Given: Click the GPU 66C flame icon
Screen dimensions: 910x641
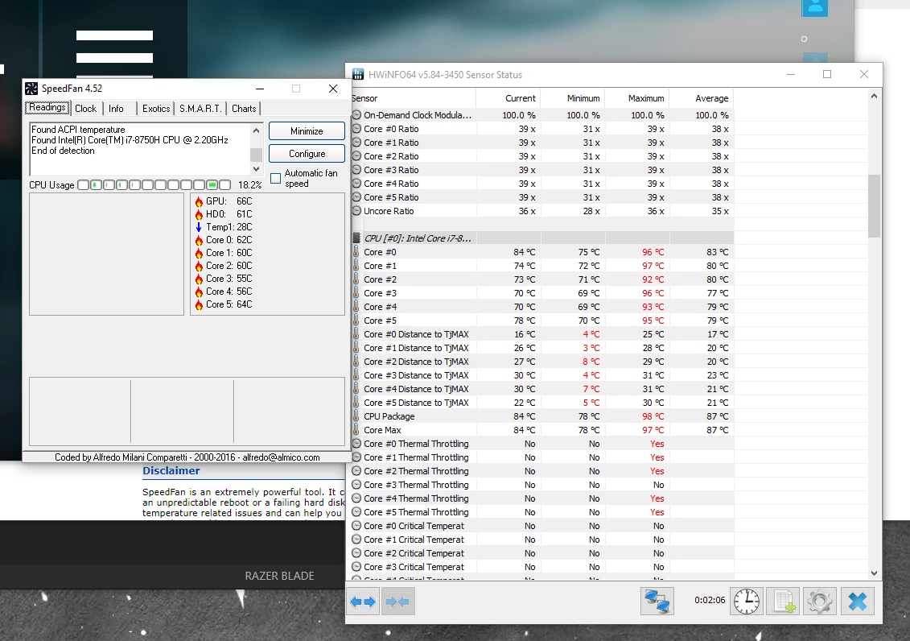Looking at the screenshot, I should click(199, 201).
